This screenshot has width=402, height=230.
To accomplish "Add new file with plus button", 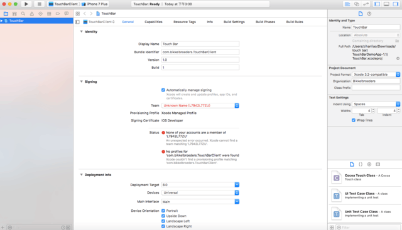I will click(x=3, y=227).
